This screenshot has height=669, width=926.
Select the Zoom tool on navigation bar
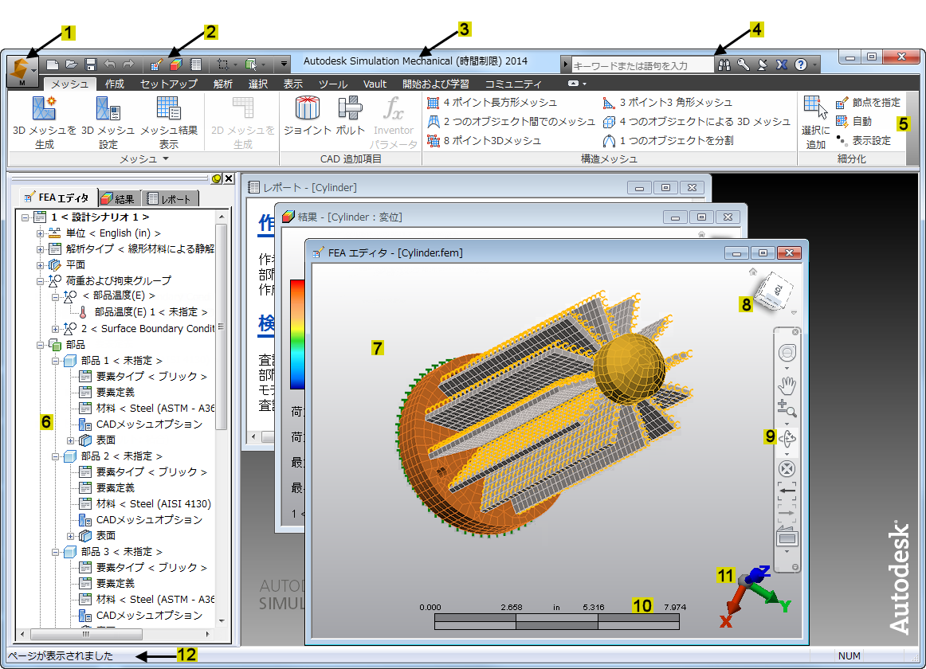pos(787,409)
